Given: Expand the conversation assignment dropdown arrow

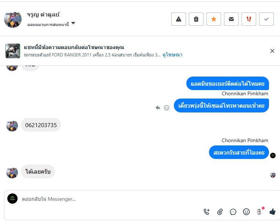Looking at the screenshot, I should tap(73, 23).
